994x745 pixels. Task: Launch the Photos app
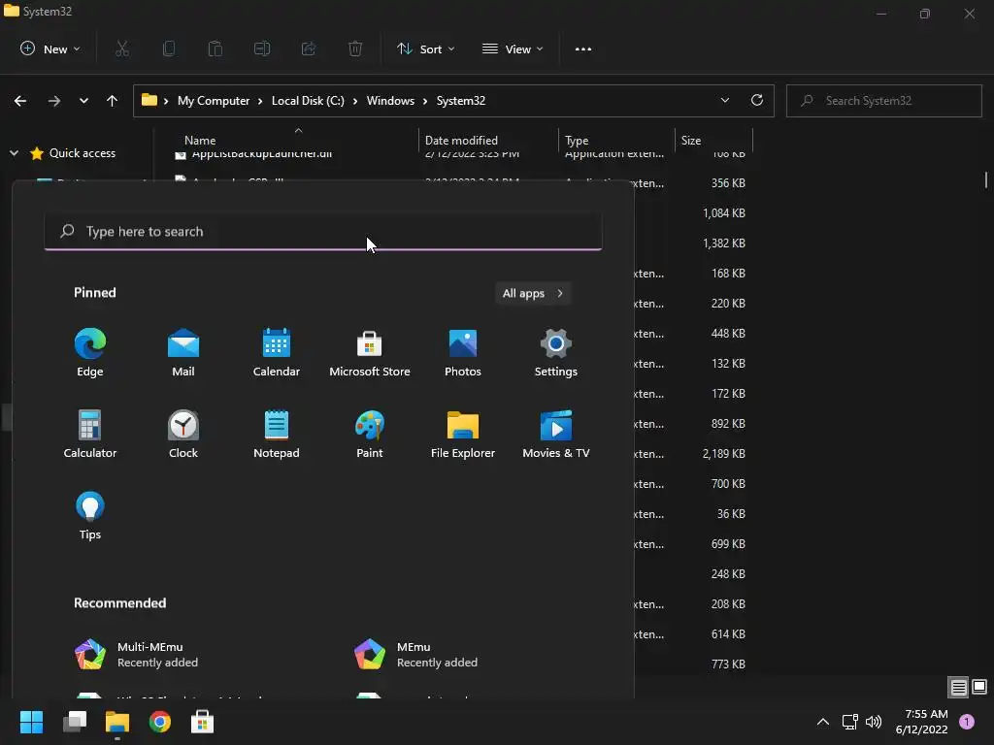pyautogui.click(x=463, y=352)
